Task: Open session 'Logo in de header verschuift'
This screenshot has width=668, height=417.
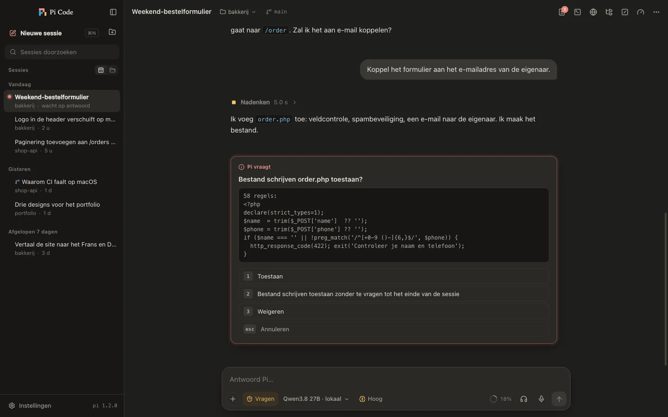Action: click(62, 123)
